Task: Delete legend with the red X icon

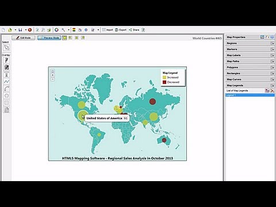Action: (272, 91)
